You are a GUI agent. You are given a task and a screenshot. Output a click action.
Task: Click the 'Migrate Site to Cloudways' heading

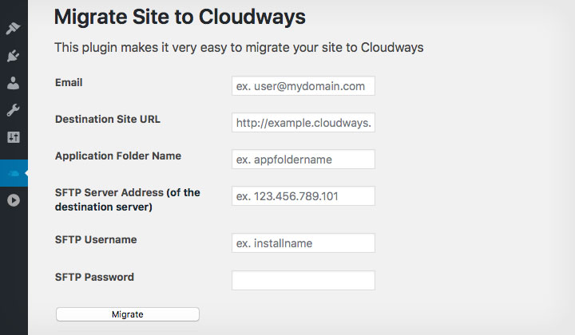180,18
